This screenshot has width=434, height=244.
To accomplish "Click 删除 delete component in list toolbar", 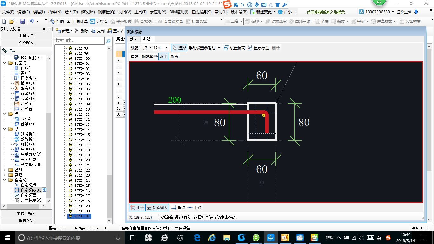I will point(82,31).
